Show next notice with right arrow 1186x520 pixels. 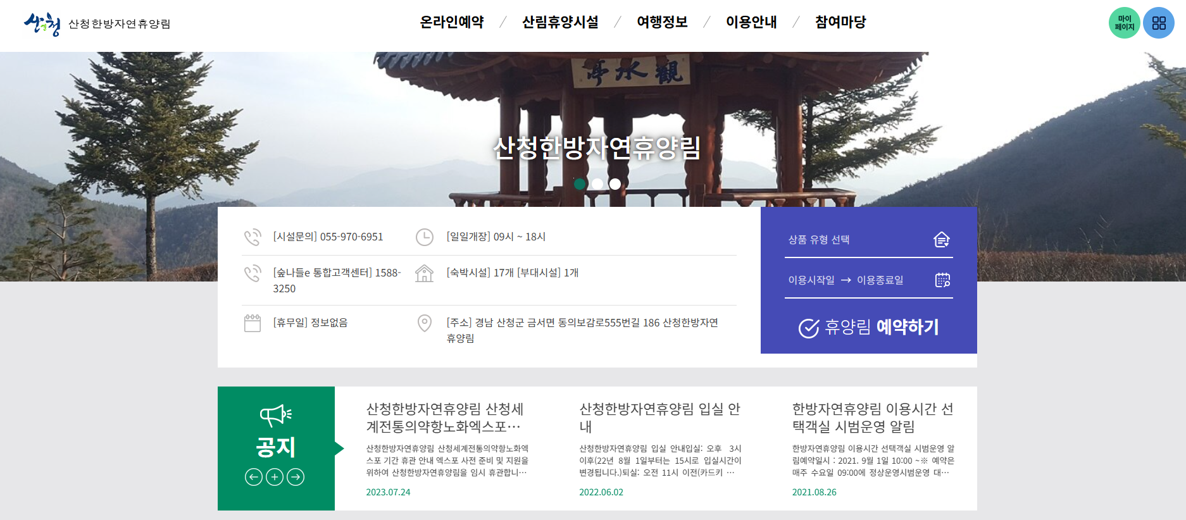296,477
